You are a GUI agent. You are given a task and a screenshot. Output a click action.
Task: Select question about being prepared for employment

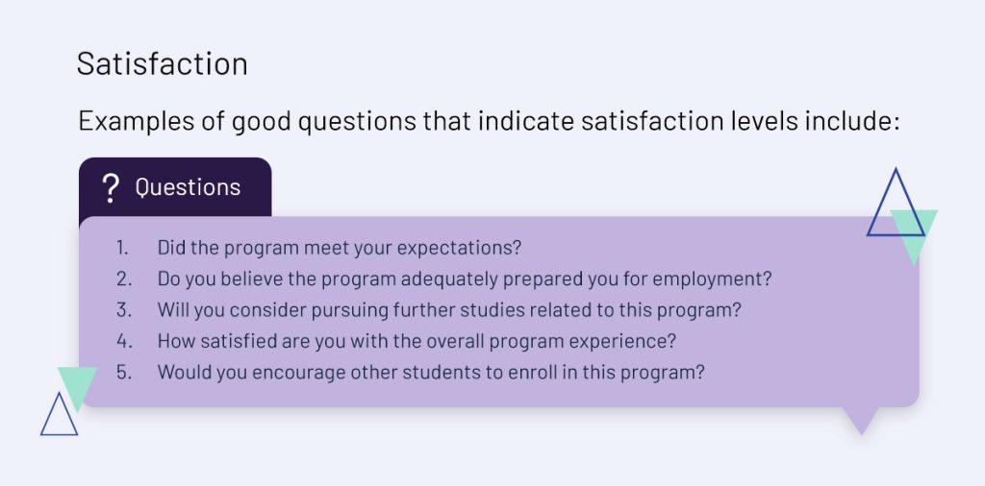(x=465, y=279)
